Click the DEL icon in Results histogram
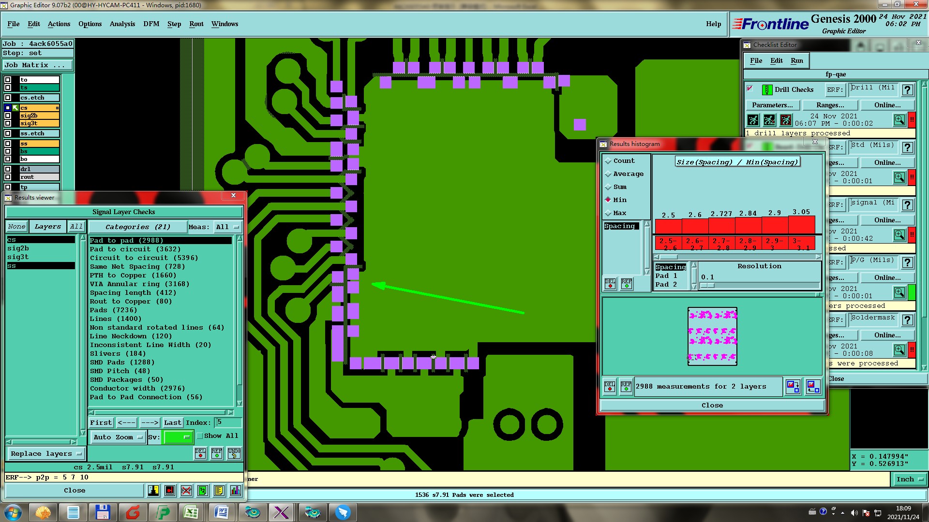929x522 pixels. [x=610, y=284]
